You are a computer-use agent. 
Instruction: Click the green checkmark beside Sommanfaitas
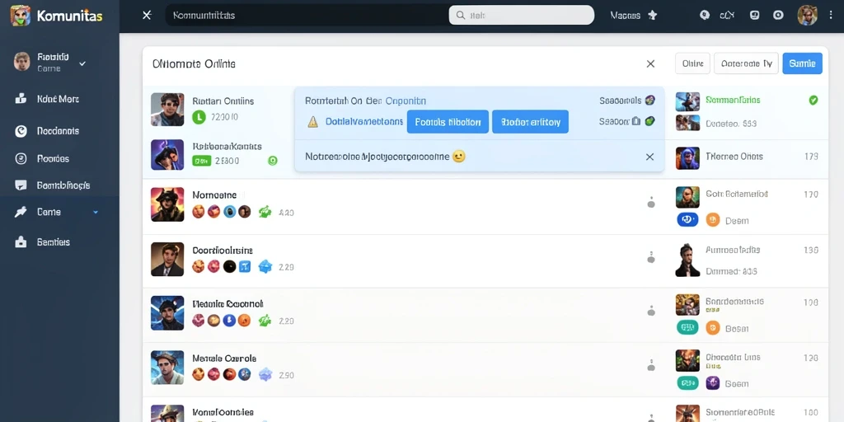point(814,100)
